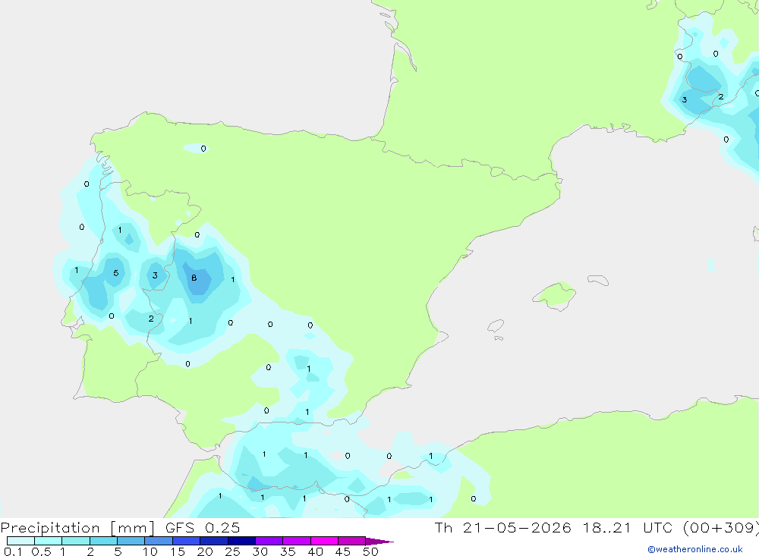Click the 'GFS 0.25' model label
Viewport: 759px width, 556px height.
click(x=203, y=527)
